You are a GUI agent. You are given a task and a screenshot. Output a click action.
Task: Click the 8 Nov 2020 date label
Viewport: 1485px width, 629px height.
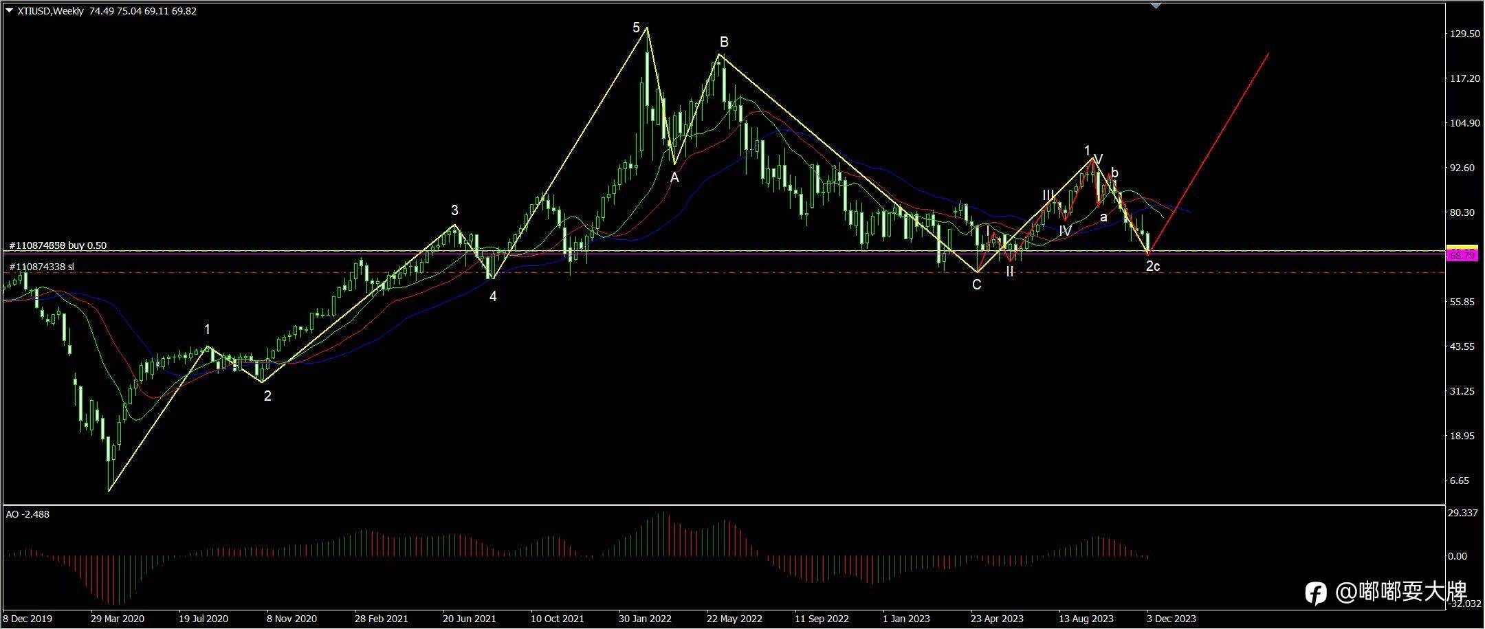pyautogui.click(x=291, y=619)
